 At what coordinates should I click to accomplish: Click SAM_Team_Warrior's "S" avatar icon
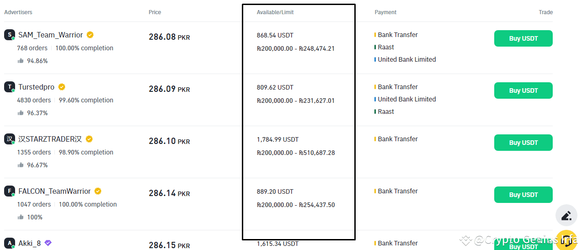pos(10,35)
